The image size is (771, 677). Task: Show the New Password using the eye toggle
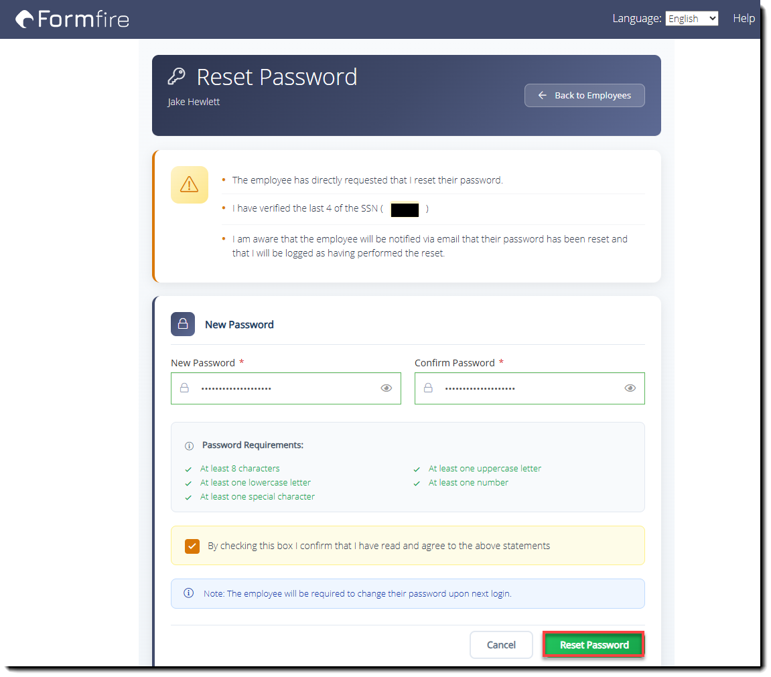(387, 388)
